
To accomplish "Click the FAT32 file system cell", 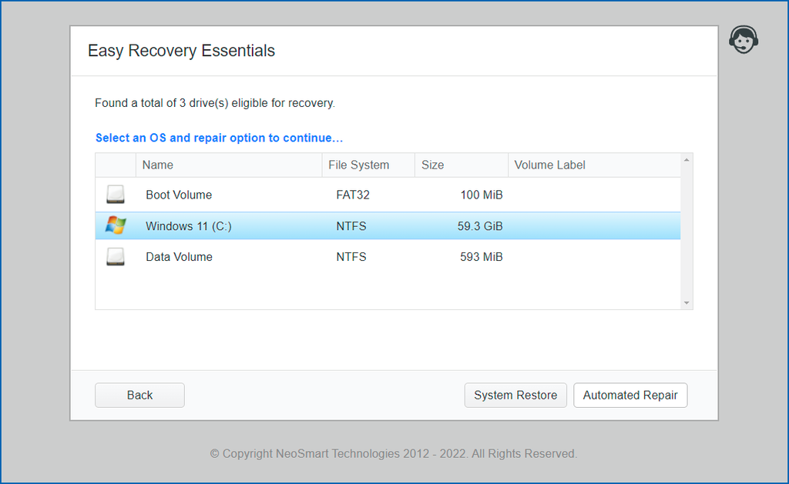I will pos(353,195).
